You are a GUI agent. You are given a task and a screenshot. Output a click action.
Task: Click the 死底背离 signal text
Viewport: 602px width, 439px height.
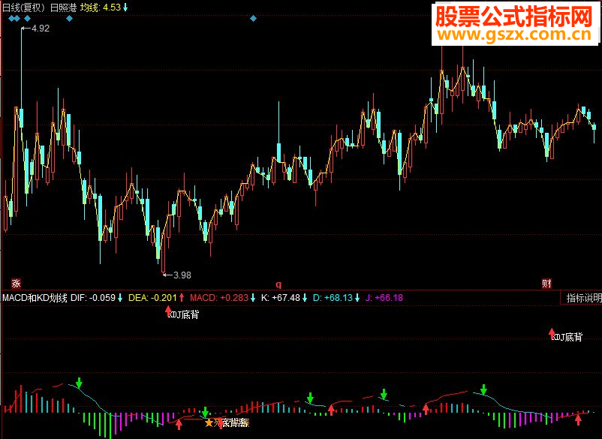coord(231,423)
